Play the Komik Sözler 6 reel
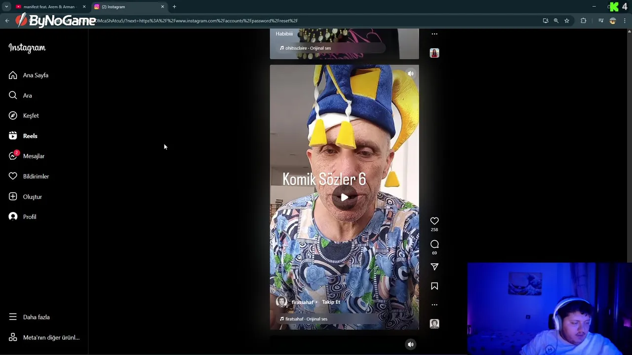The image size is (632, 355). click(344, 197)
